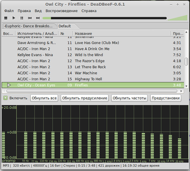Screen dimensions: 190x171
Task: Adjust the 14 kHz equalizer band
Action: (170, 147)
